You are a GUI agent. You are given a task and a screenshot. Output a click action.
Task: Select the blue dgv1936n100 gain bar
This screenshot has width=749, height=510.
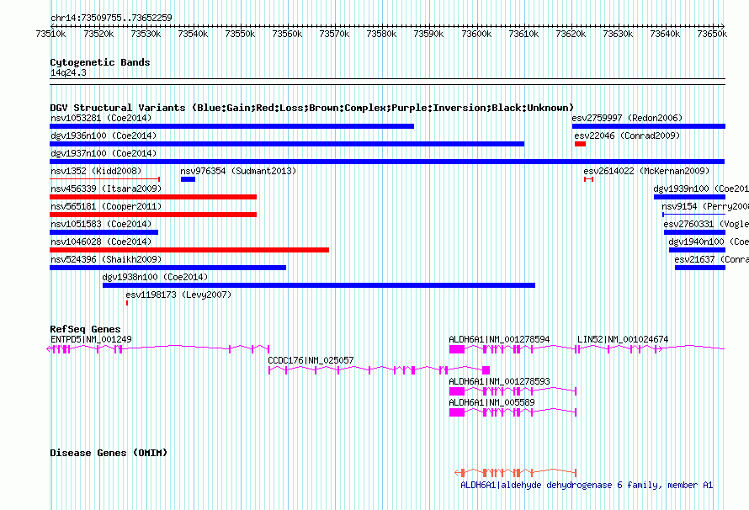[287, 144]
